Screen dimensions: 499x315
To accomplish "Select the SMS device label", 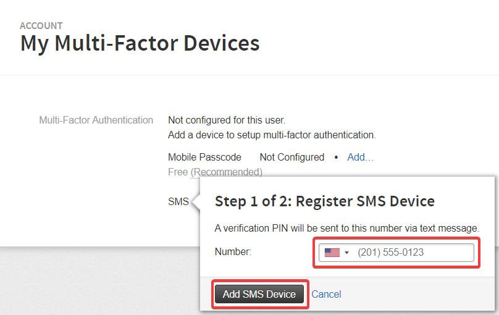I will 178,201.
